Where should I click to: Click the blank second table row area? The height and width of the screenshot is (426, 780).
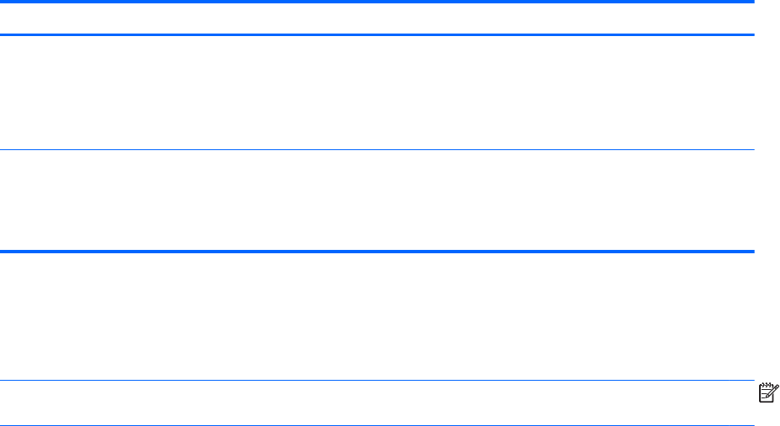coord(377,201)
